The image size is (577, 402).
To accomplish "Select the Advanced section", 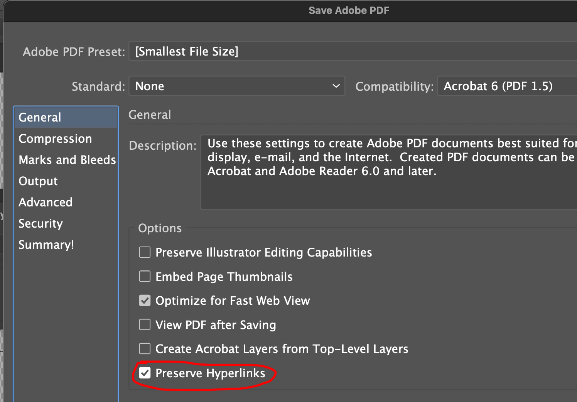I will (x=46, y=202).
